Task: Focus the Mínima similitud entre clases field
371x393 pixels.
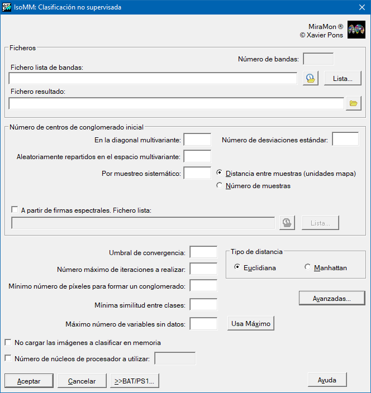Action: 203,304
